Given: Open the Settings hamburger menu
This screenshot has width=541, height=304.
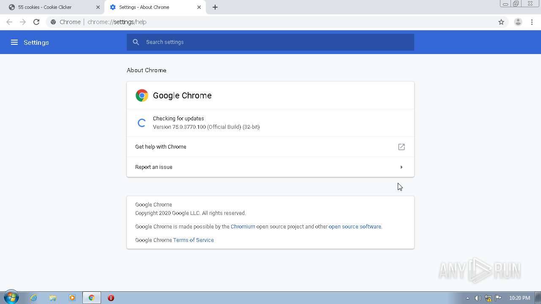Looking at the screenshot, I should (14, 42).
